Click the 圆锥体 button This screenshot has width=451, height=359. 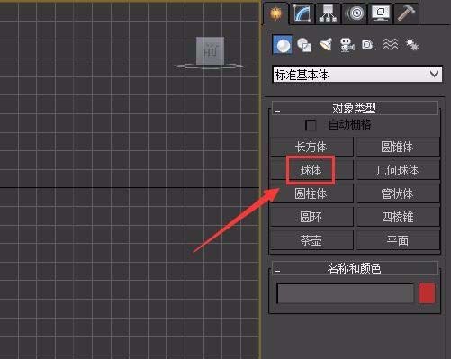pyautogui.click(x=397, y=147)
